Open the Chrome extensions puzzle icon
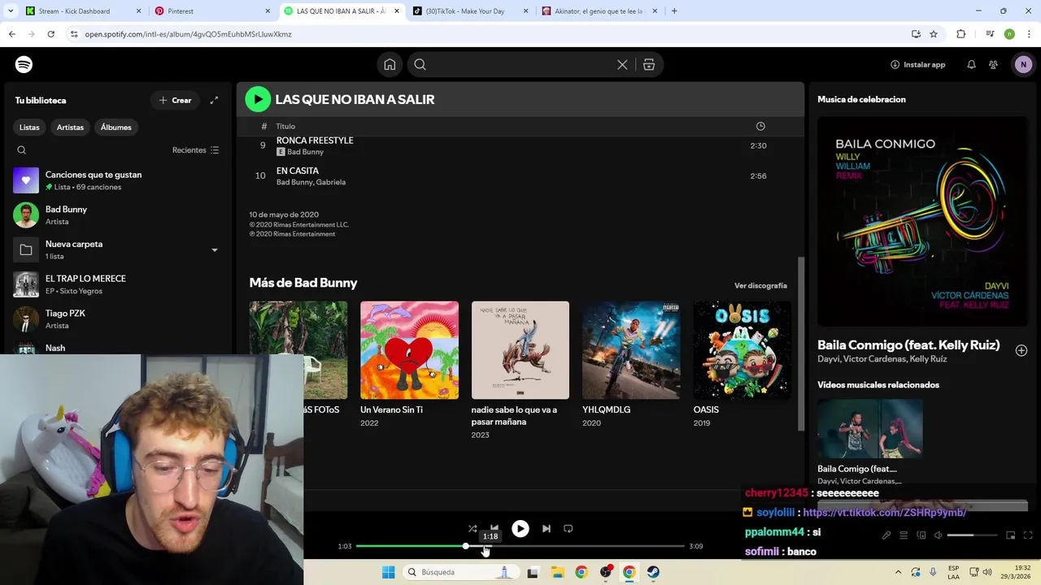The height and width of the screenshot is (585, 1041). (x=961, y=34)
